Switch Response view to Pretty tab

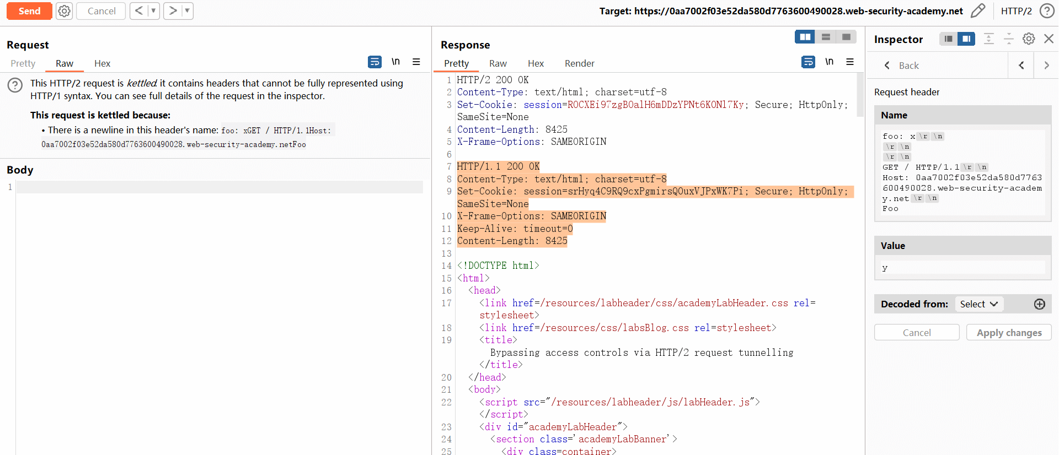click(456, 63)
